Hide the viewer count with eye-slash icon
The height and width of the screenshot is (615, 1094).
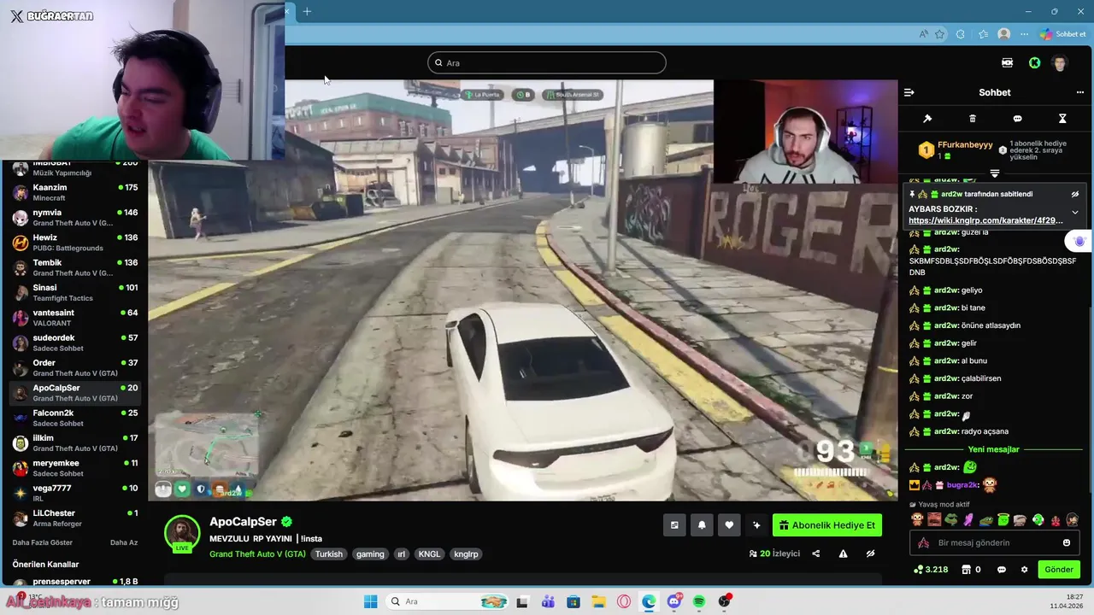870,553
